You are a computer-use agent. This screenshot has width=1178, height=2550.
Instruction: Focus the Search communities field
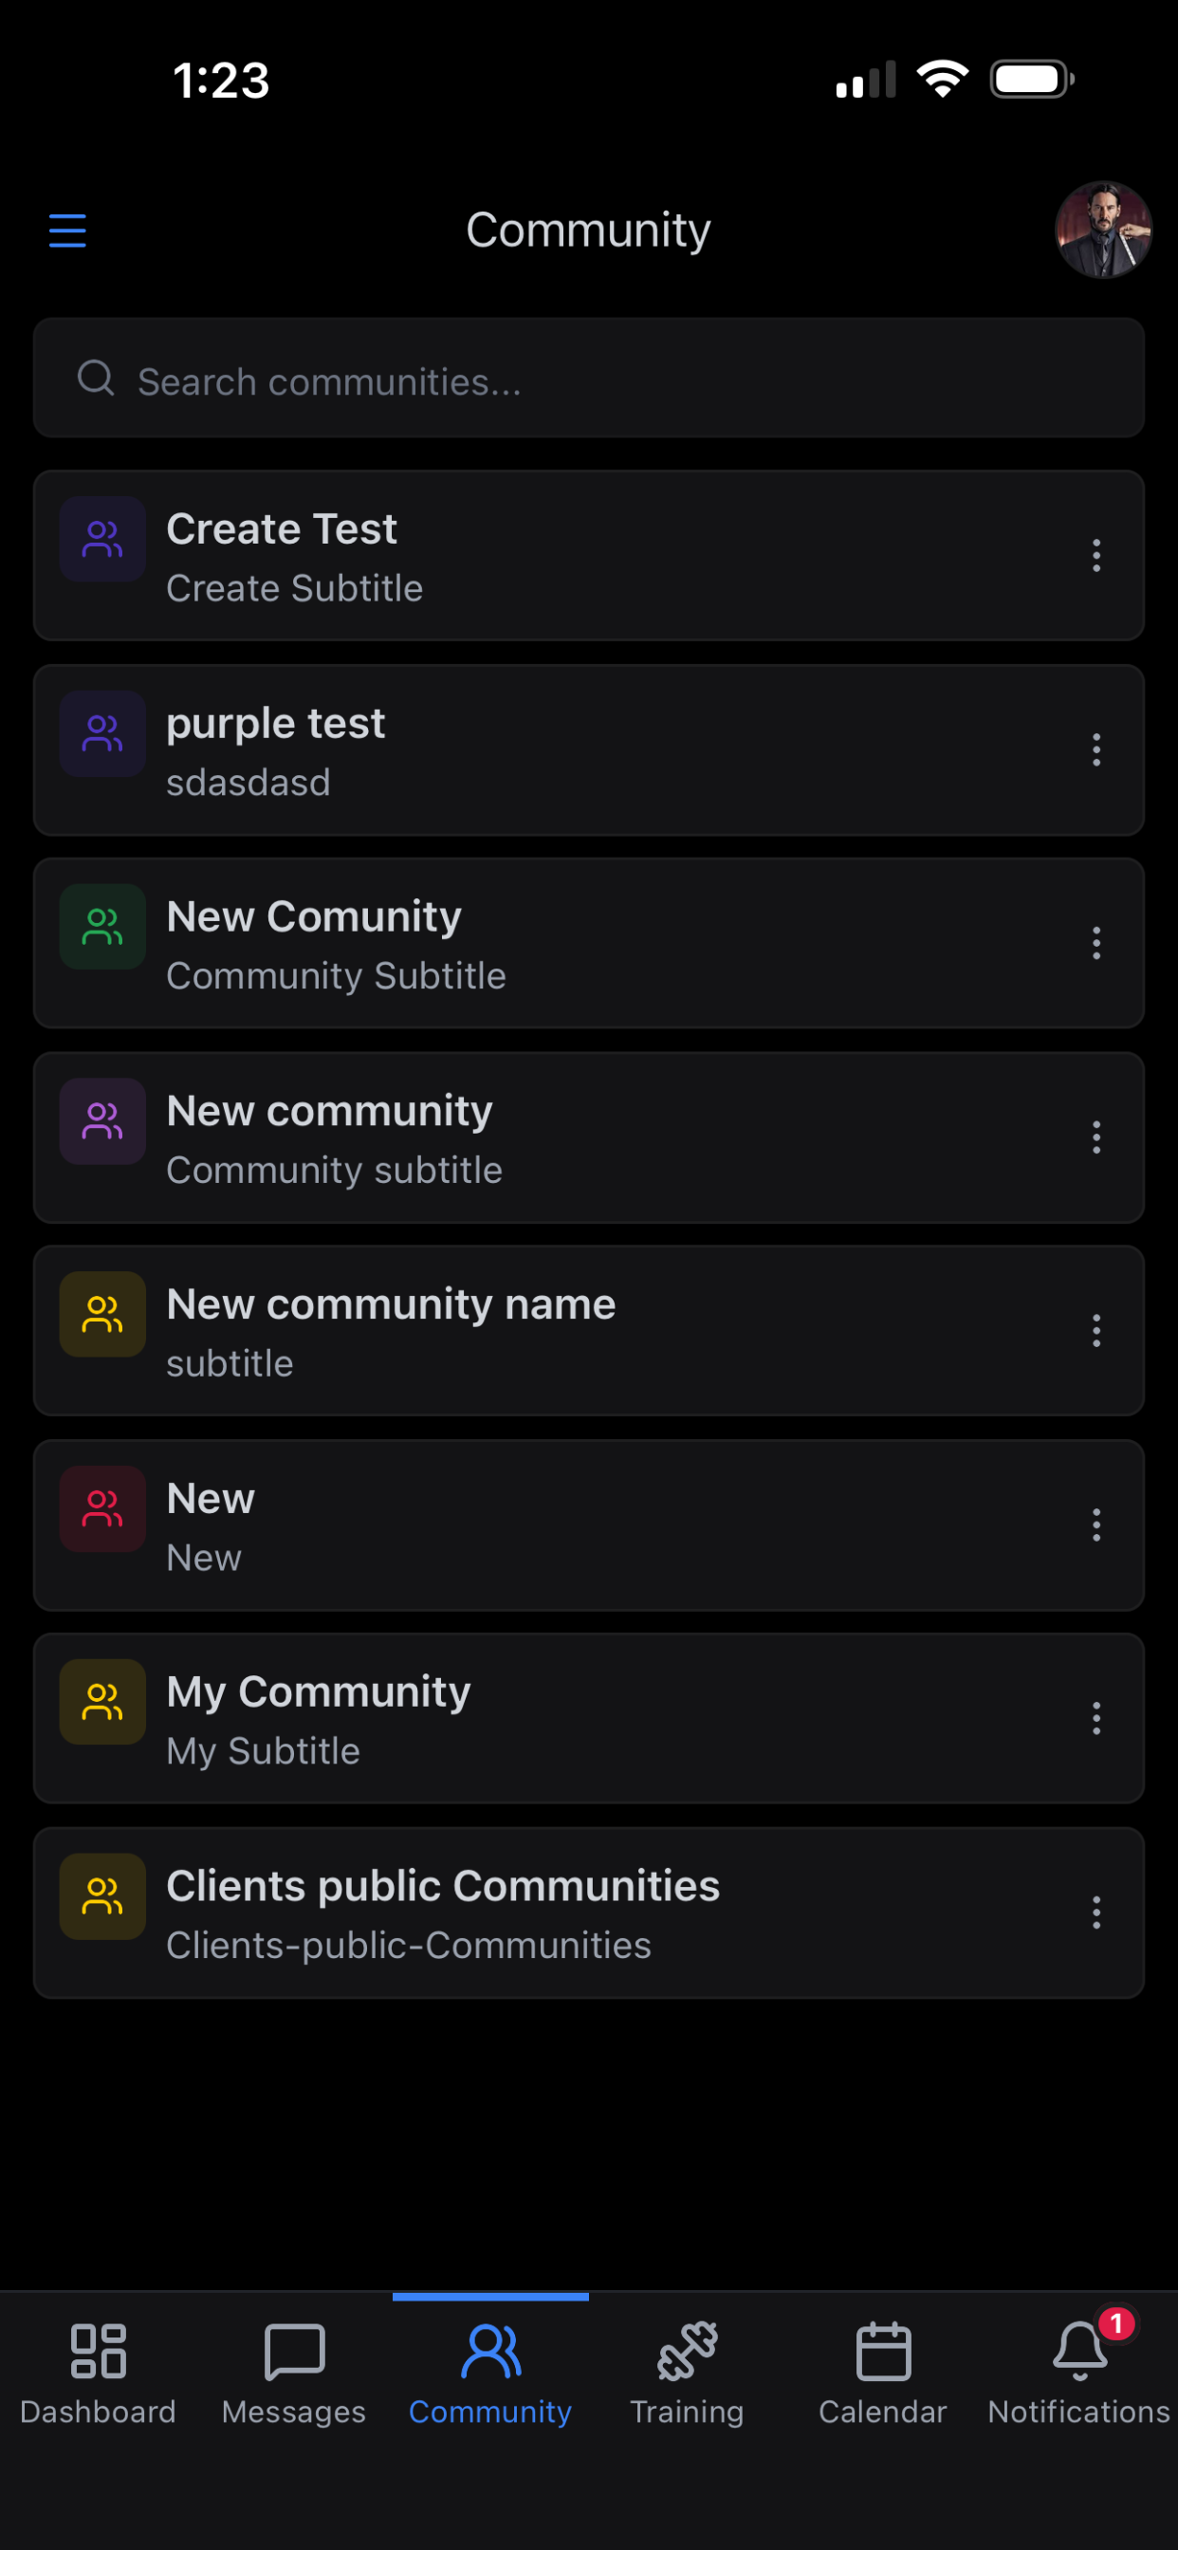[589, 379]
